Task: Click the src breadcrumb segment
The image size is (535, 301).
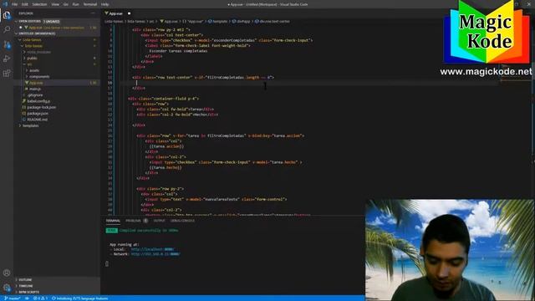Action: (x=151, y=21)
